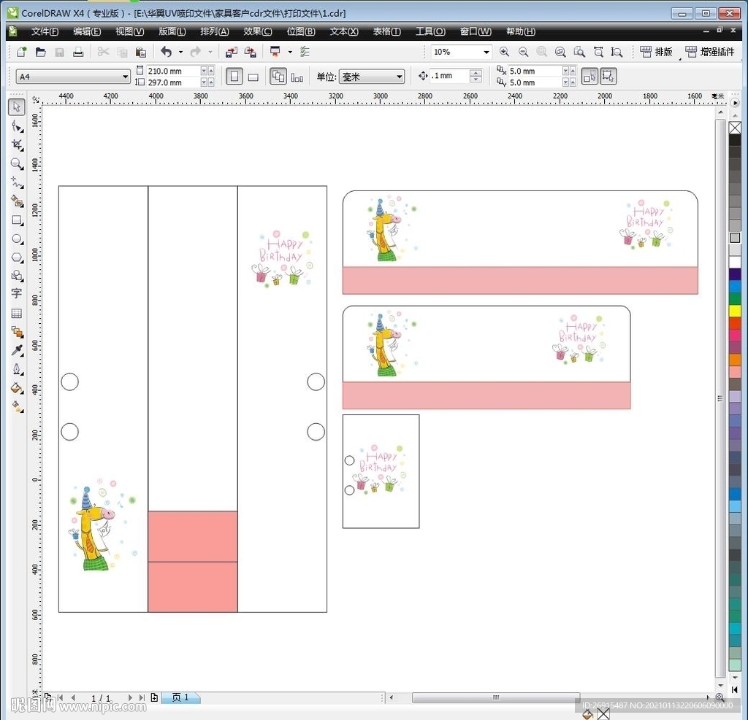The height and width of the screenshot is (720, 748).
Task: Increase nudge offset with spinner
Action: tap(476, 72)
